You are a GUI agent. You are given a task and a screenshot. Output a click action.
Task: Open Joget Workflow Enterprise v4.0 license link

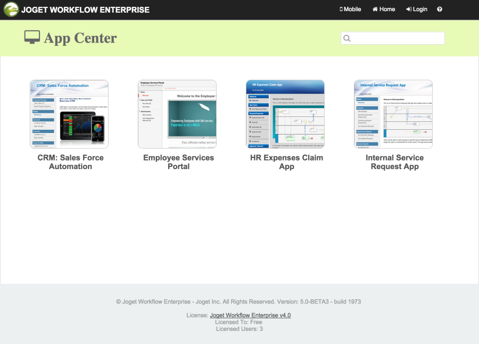coord(250,315)
